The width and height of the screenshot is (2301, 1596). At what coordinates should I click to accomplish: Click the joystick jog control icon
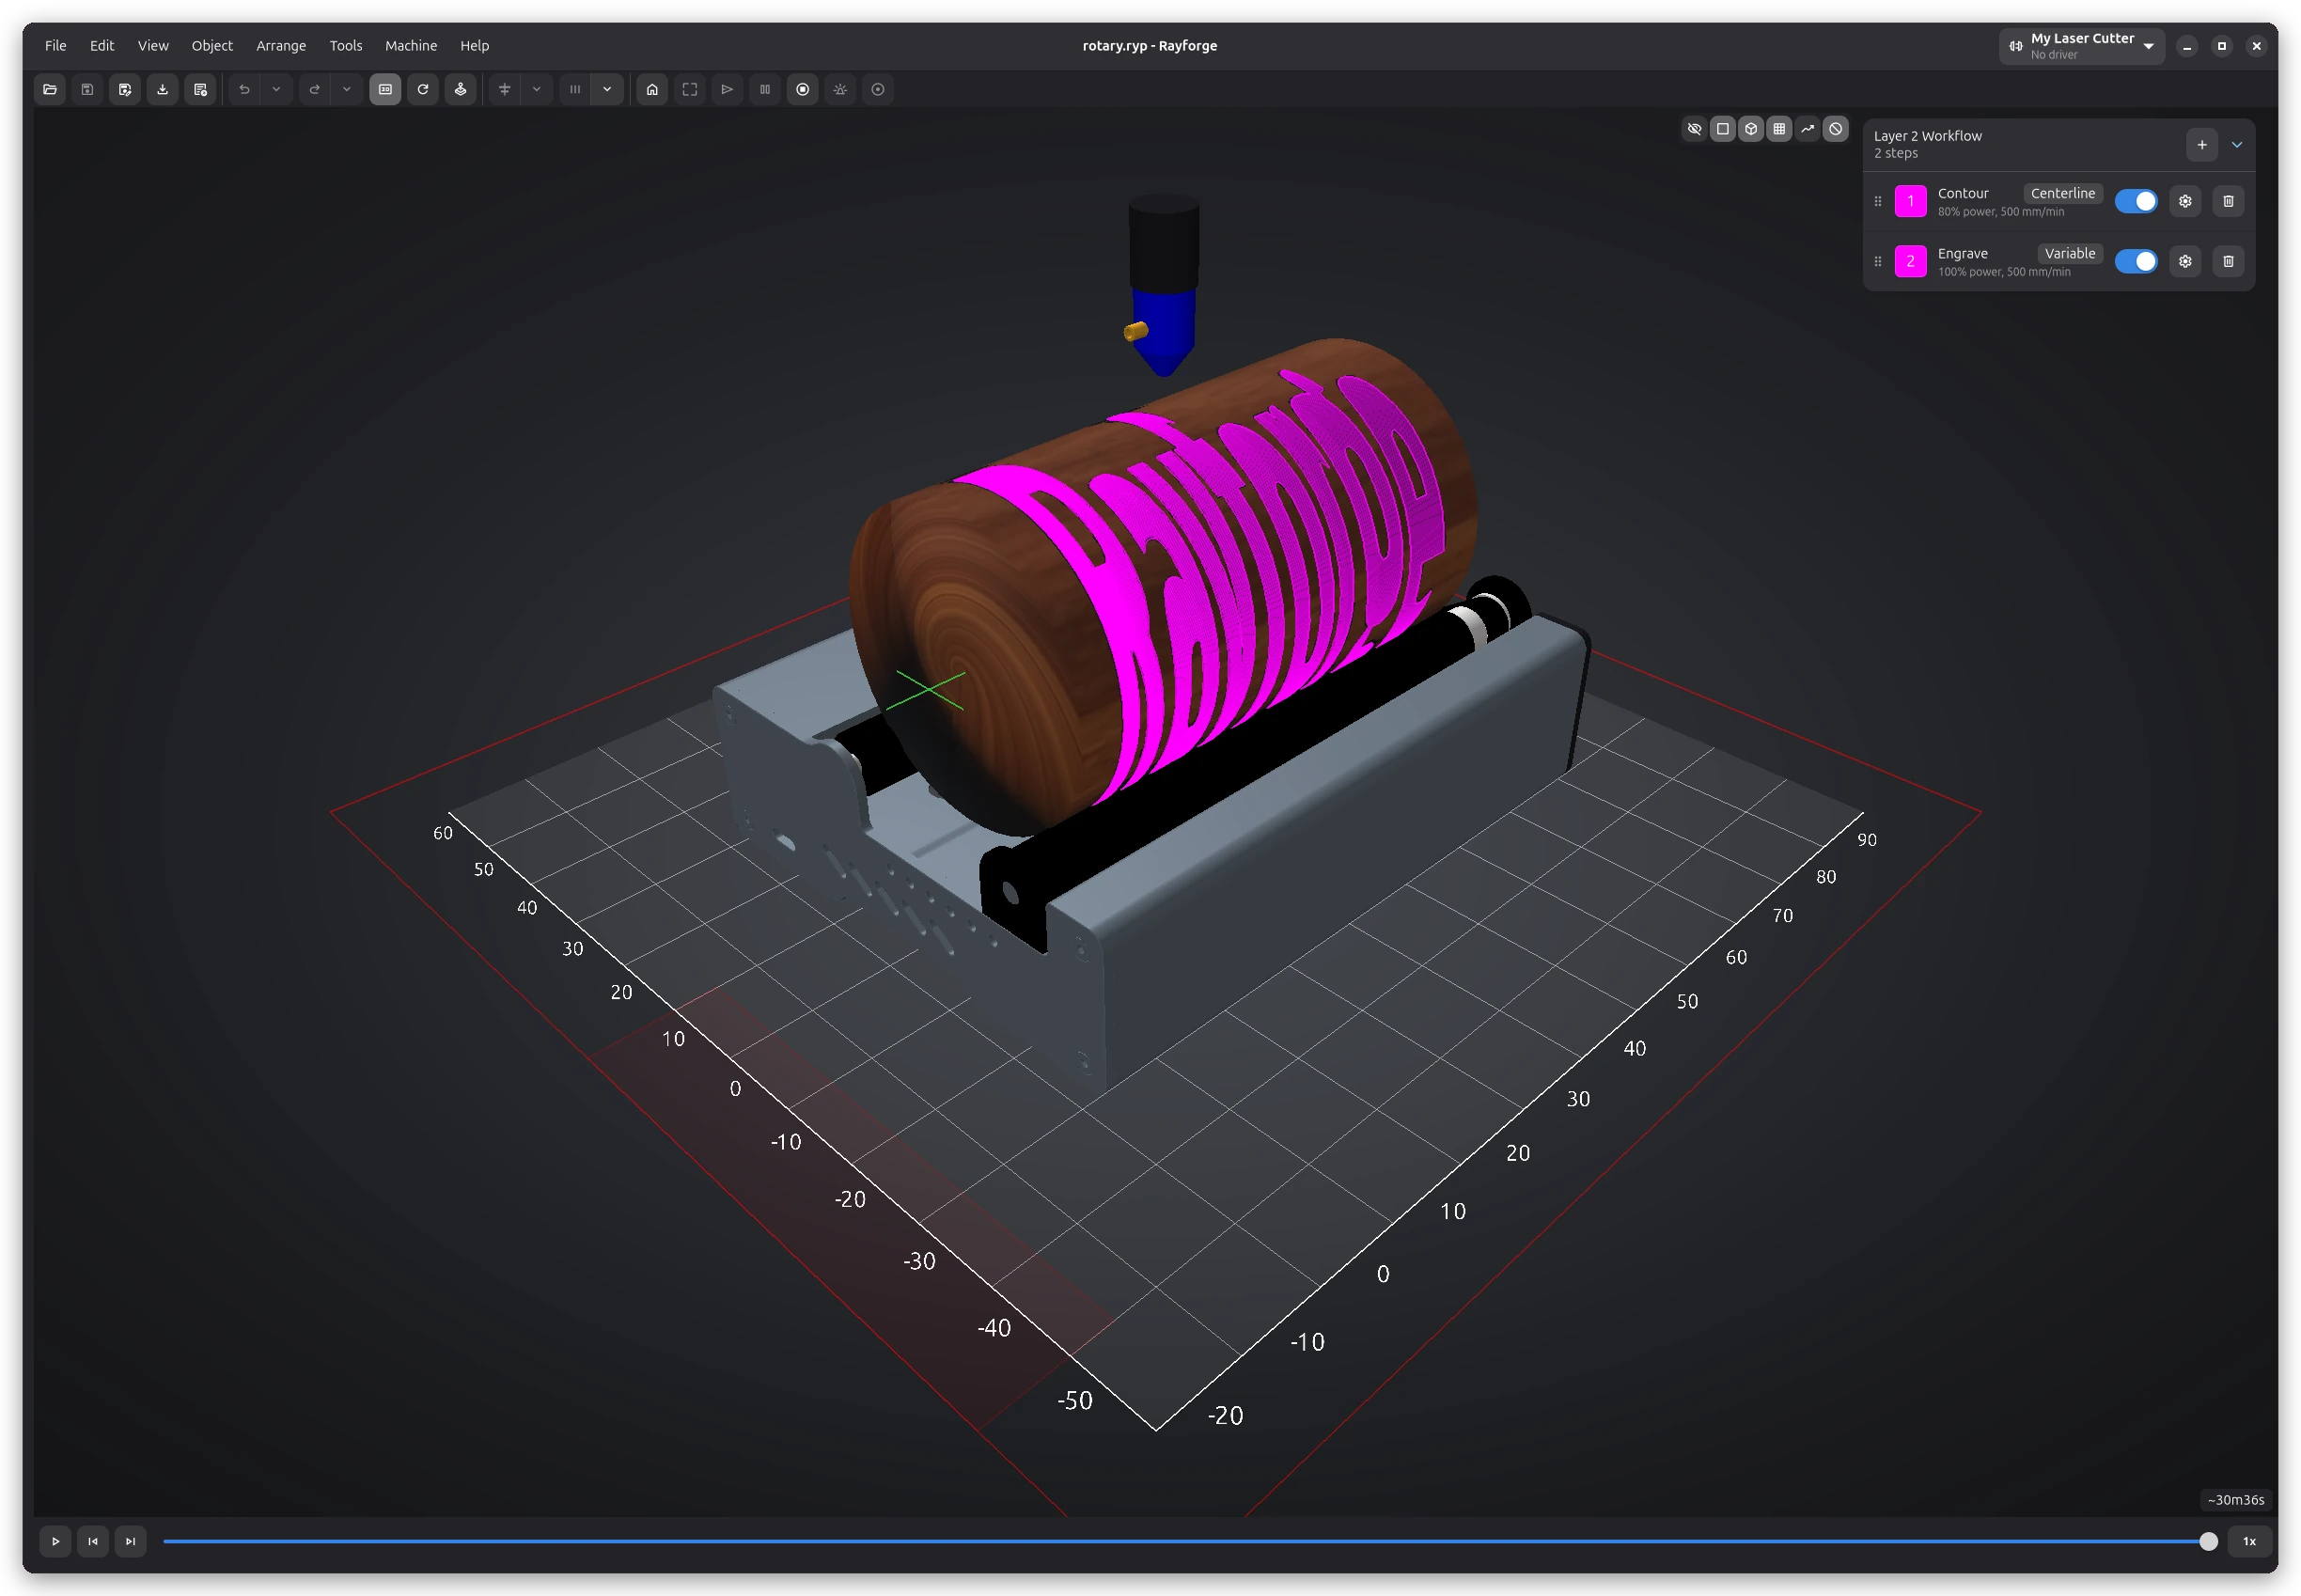click(x=460, y=89)
